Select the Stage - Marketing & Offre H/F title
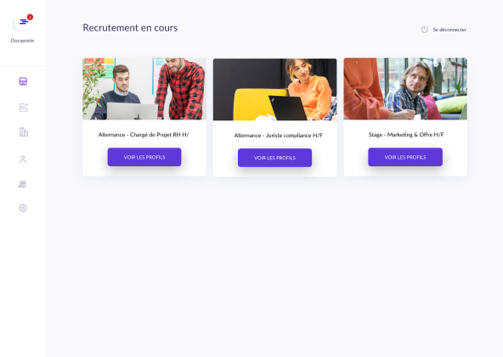The width and height of the screenshot is (503, 357). pos(406,135)
